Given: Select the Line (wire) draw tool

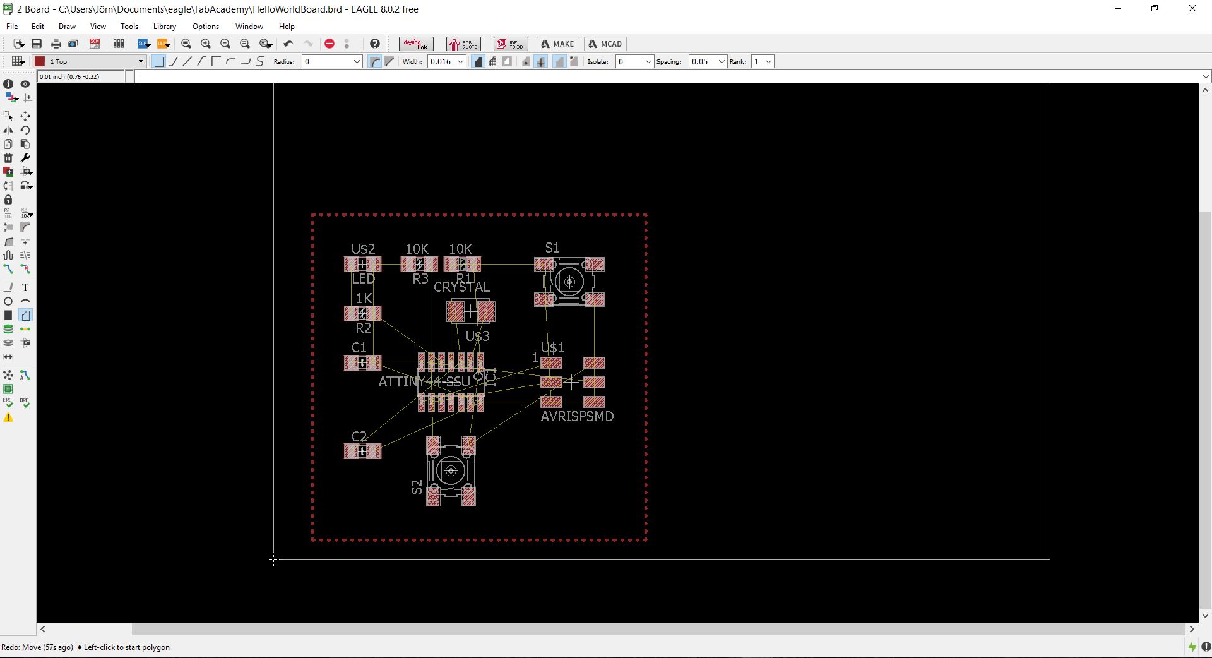Looking at the screenshot, I should point(8,287).
